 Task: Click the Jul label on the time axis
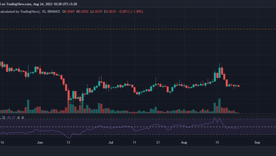point(111,142)
